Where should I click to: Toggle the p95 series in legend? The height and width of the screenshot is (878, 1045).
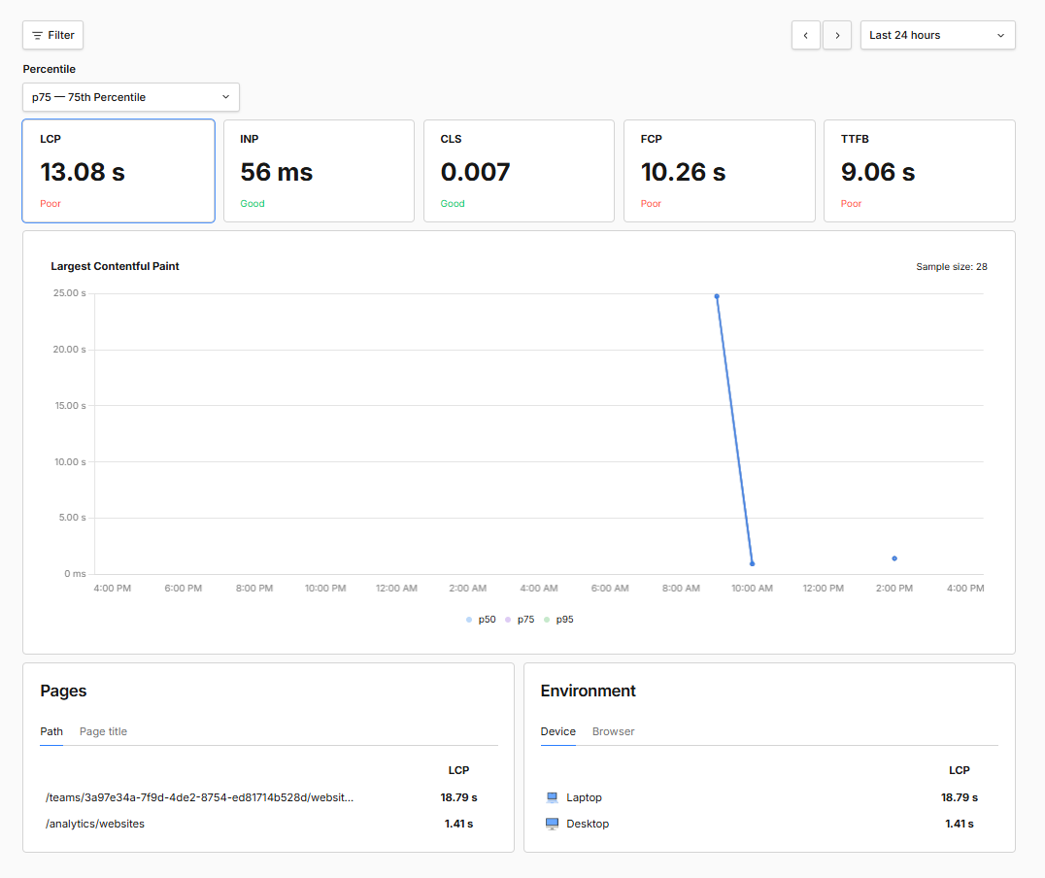548,620
